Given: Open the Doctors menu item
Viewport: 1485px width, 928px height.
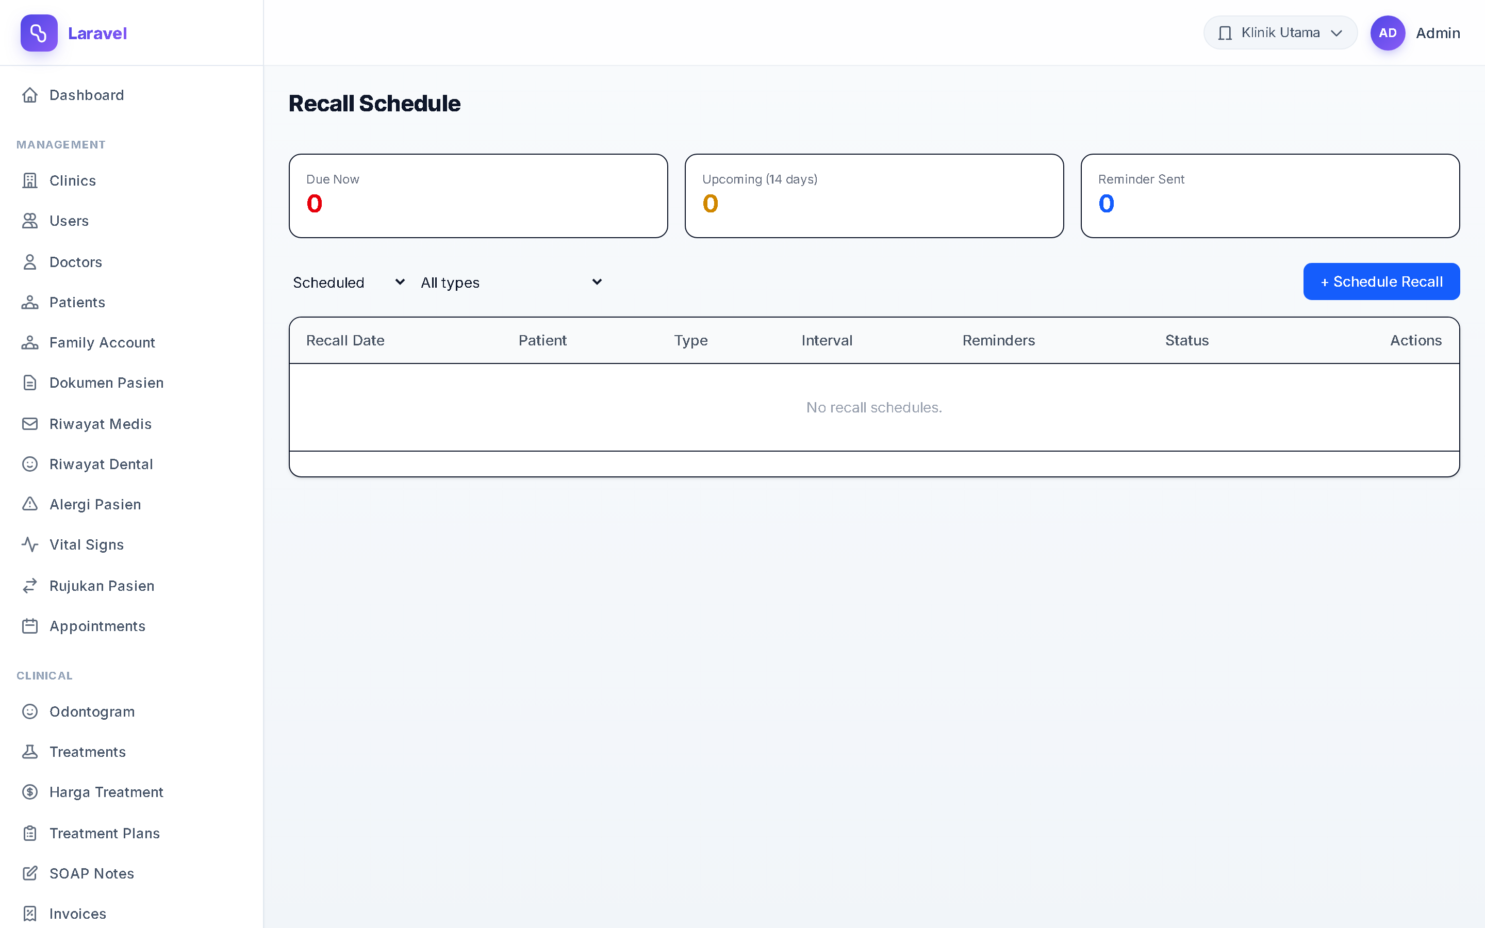Looking at the screenshot, I should point(131,262).
